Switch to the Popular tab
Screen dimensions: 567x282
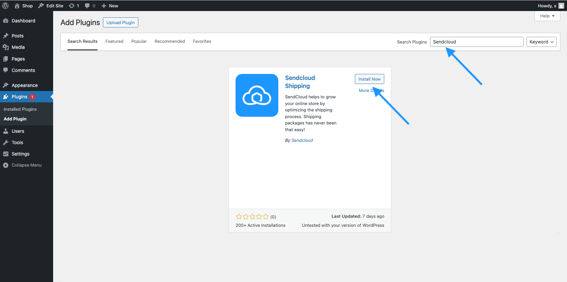(x=139, y=41)
